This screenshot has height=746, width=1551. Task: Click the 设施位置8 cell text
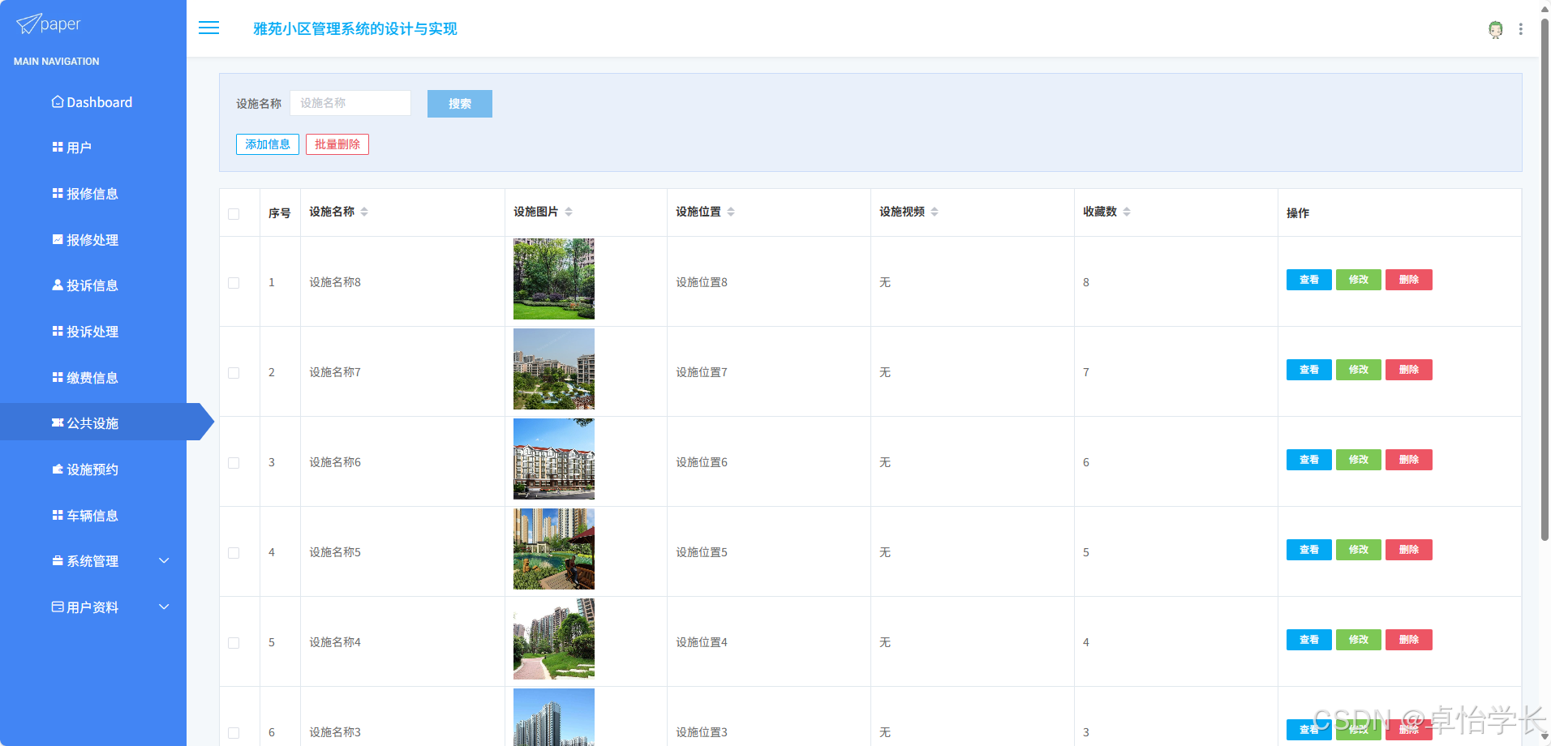[702, 282]
